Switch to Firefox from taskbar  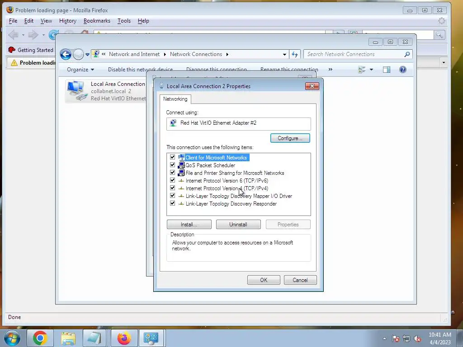tap(124, 338)
